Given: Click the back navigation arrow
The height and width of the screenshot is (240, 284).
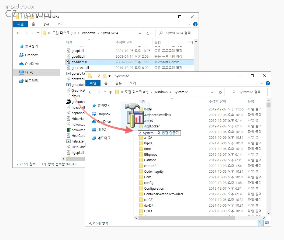Looking at the screenshot, I should (x=91, y=92).
